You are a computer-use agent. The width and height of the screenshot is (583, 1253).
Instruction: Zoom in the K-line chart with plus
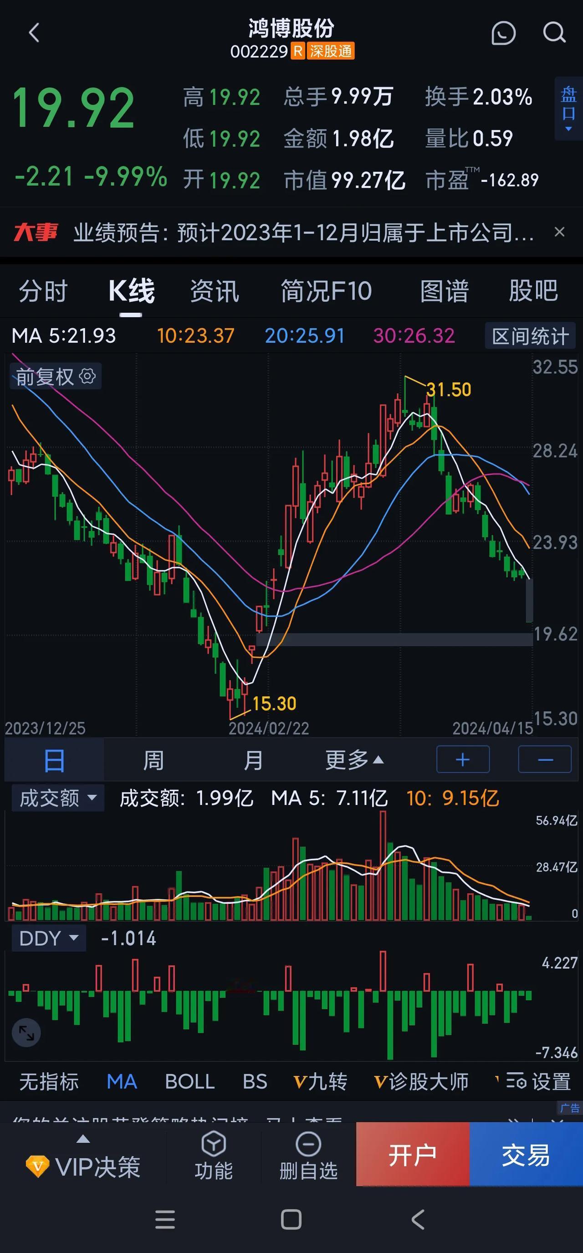point(463,759)
